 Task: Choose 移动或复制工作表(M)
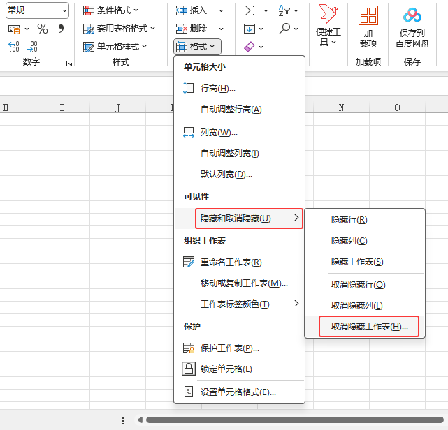pos(240,283)
